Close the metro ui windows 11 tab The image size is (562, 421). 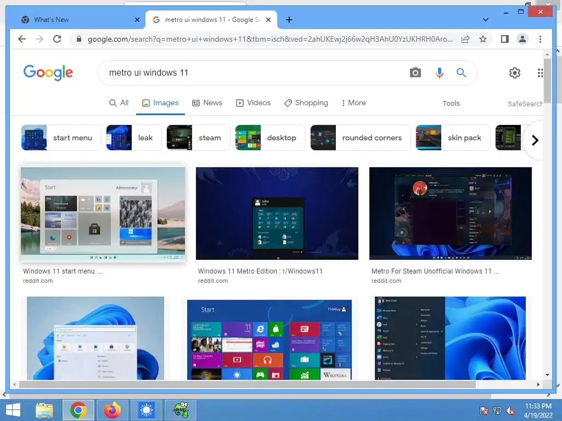[268, 20]
